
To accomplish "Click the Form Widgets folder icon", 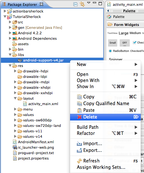I will coord(110,24).
